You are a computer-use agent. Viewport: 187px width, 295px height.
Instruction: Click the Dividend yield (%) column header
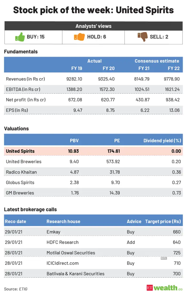point(162,141)
